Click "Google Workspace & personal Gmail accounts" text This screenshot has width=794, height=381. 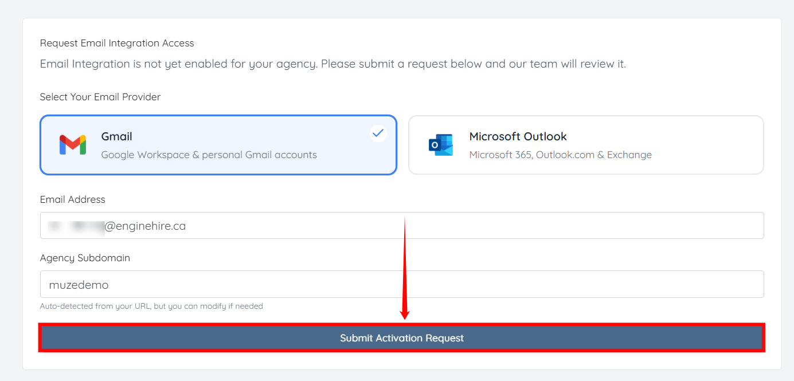click(209, 155)
